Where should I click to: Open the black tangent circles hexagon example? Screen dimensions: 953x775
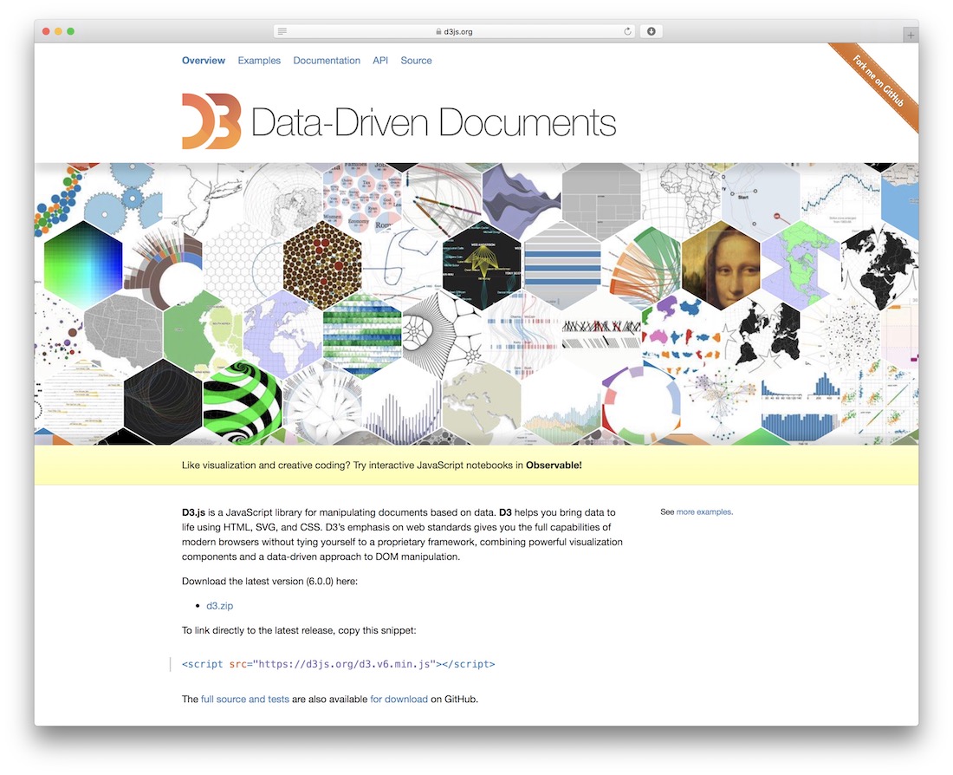pos(163,403)
